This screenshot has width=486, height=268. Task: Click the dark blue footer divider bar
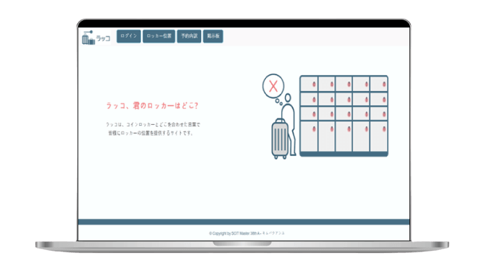click(x=244, y=222)
